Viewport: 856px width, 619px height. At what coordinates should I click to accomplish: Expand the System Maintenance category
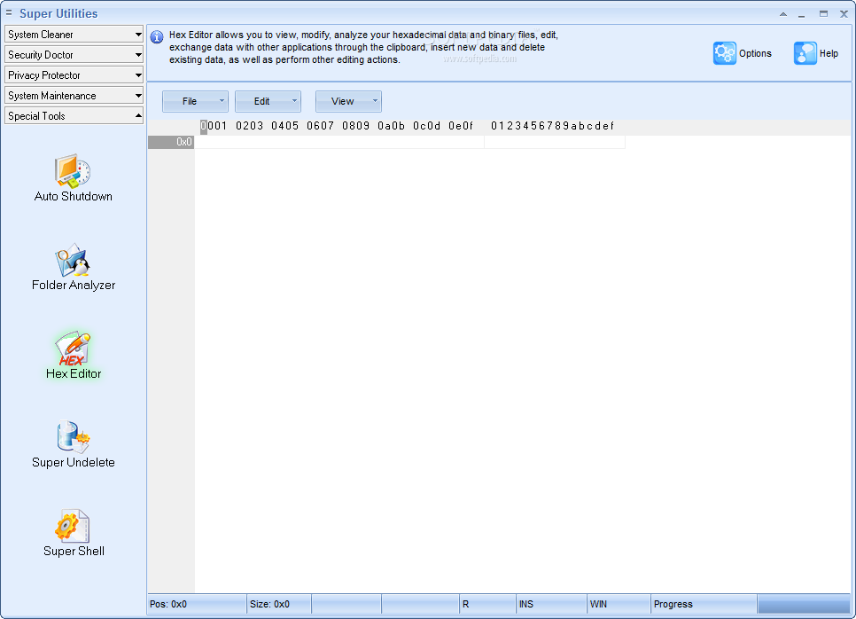click(x=74, y=96)
